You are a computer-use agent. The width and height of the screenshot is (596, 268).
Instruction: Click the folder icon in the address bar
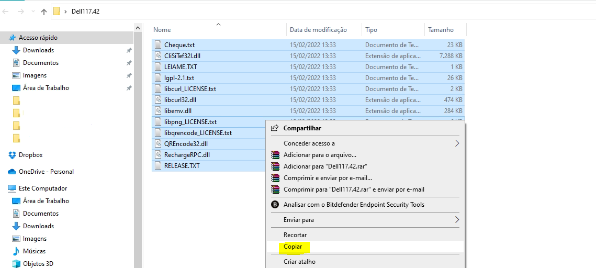point(57,12)
